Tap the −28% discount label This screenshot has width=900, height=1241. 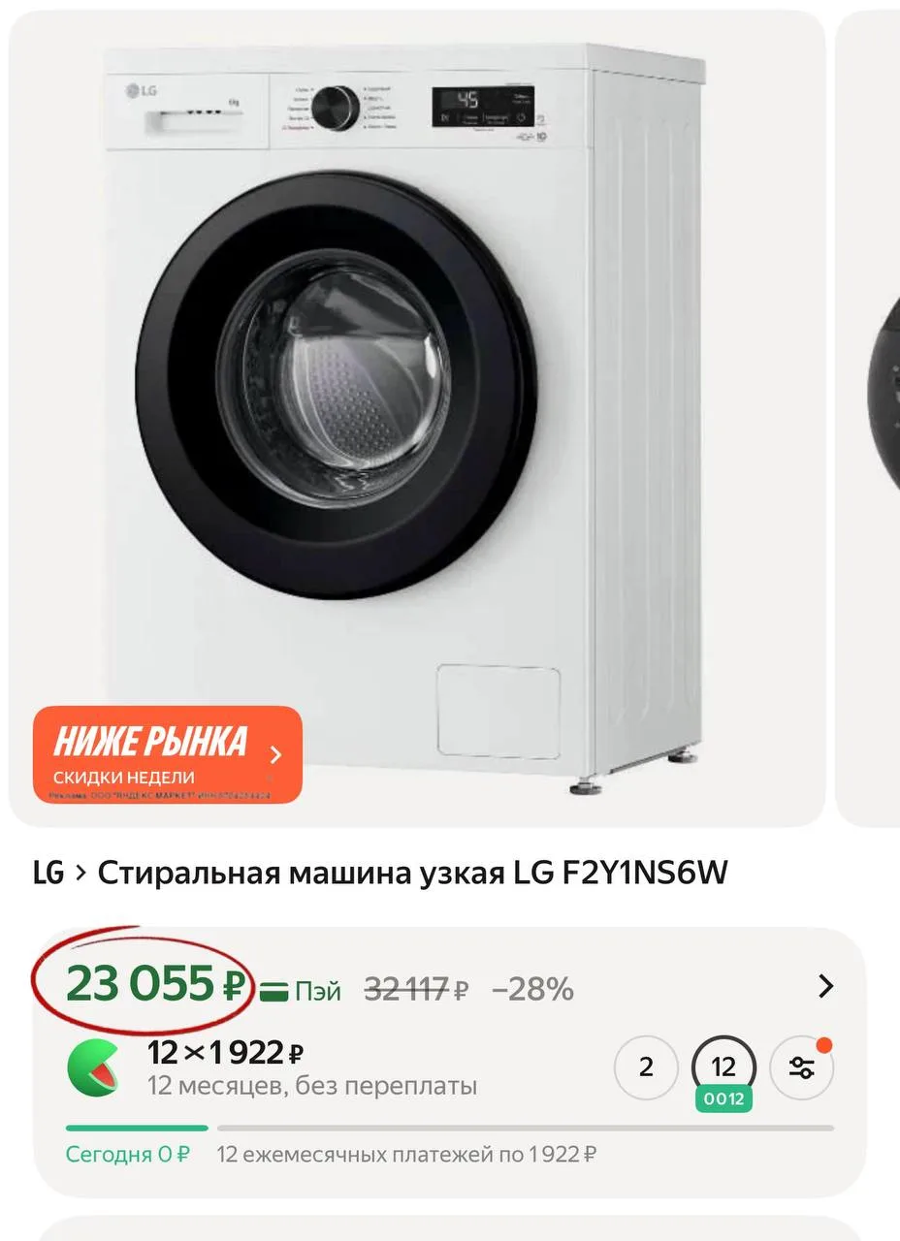532,990
